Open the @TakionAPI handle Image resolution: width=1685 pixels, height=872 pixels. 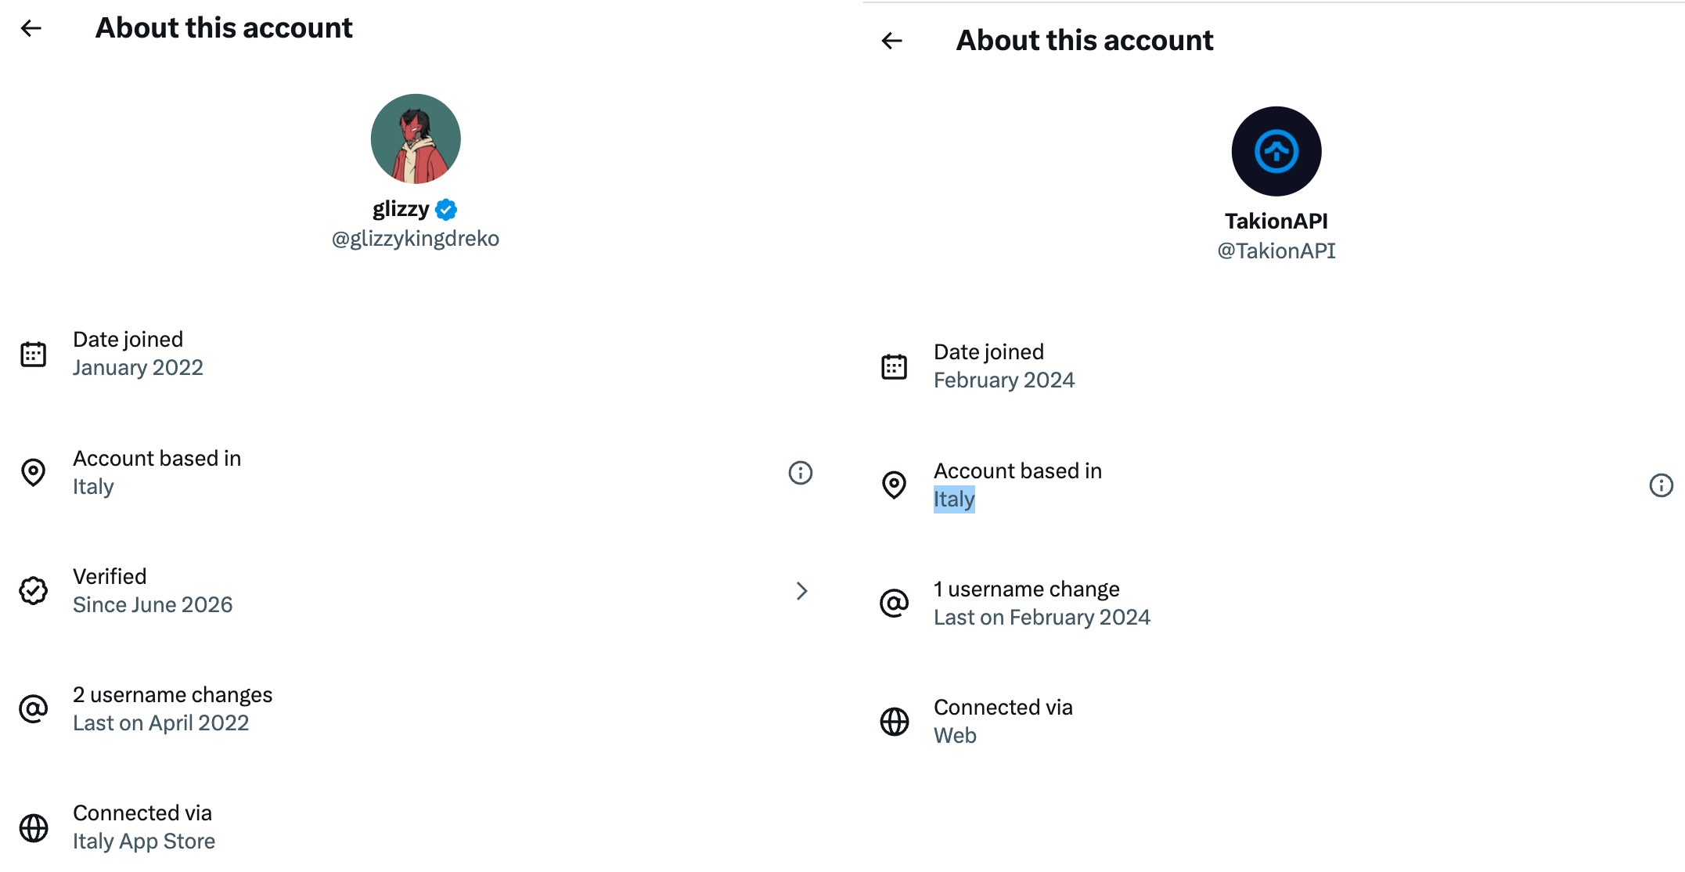point(1276,251)
